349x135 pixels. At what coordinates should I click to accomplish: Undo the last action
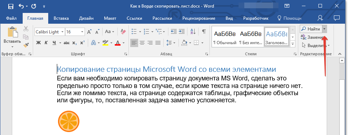22,6
